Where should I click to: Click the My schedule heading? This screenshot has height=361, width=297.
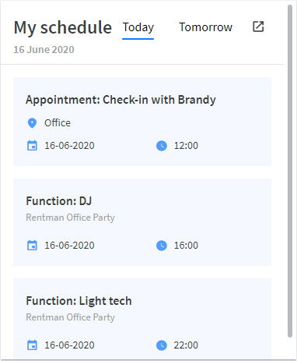click(63, 27)
